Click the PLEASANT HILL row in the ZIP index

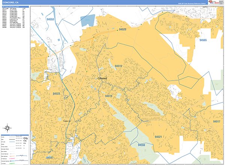pyautogui.click(x=15, y=17)
